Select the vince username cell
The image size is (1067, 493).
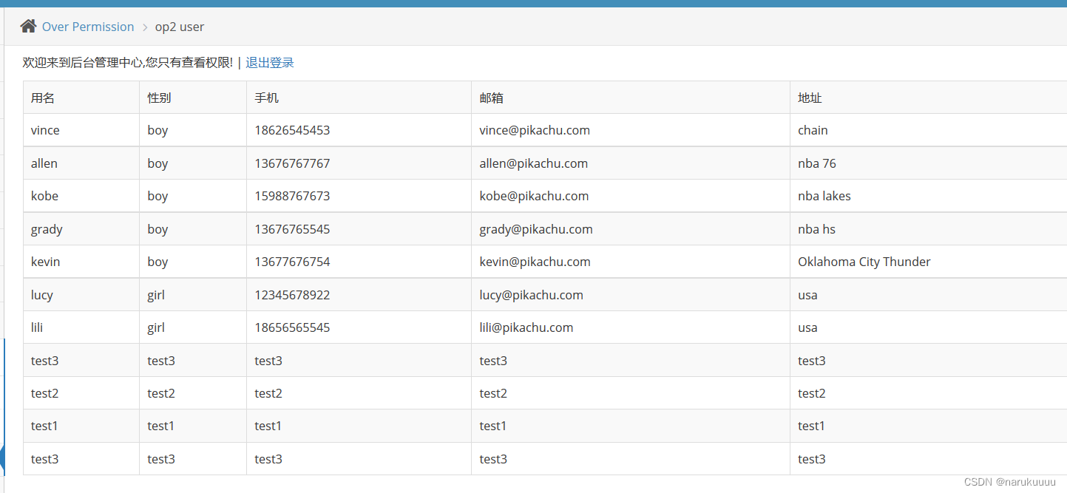pyautogui.click(x=45, y=130)
